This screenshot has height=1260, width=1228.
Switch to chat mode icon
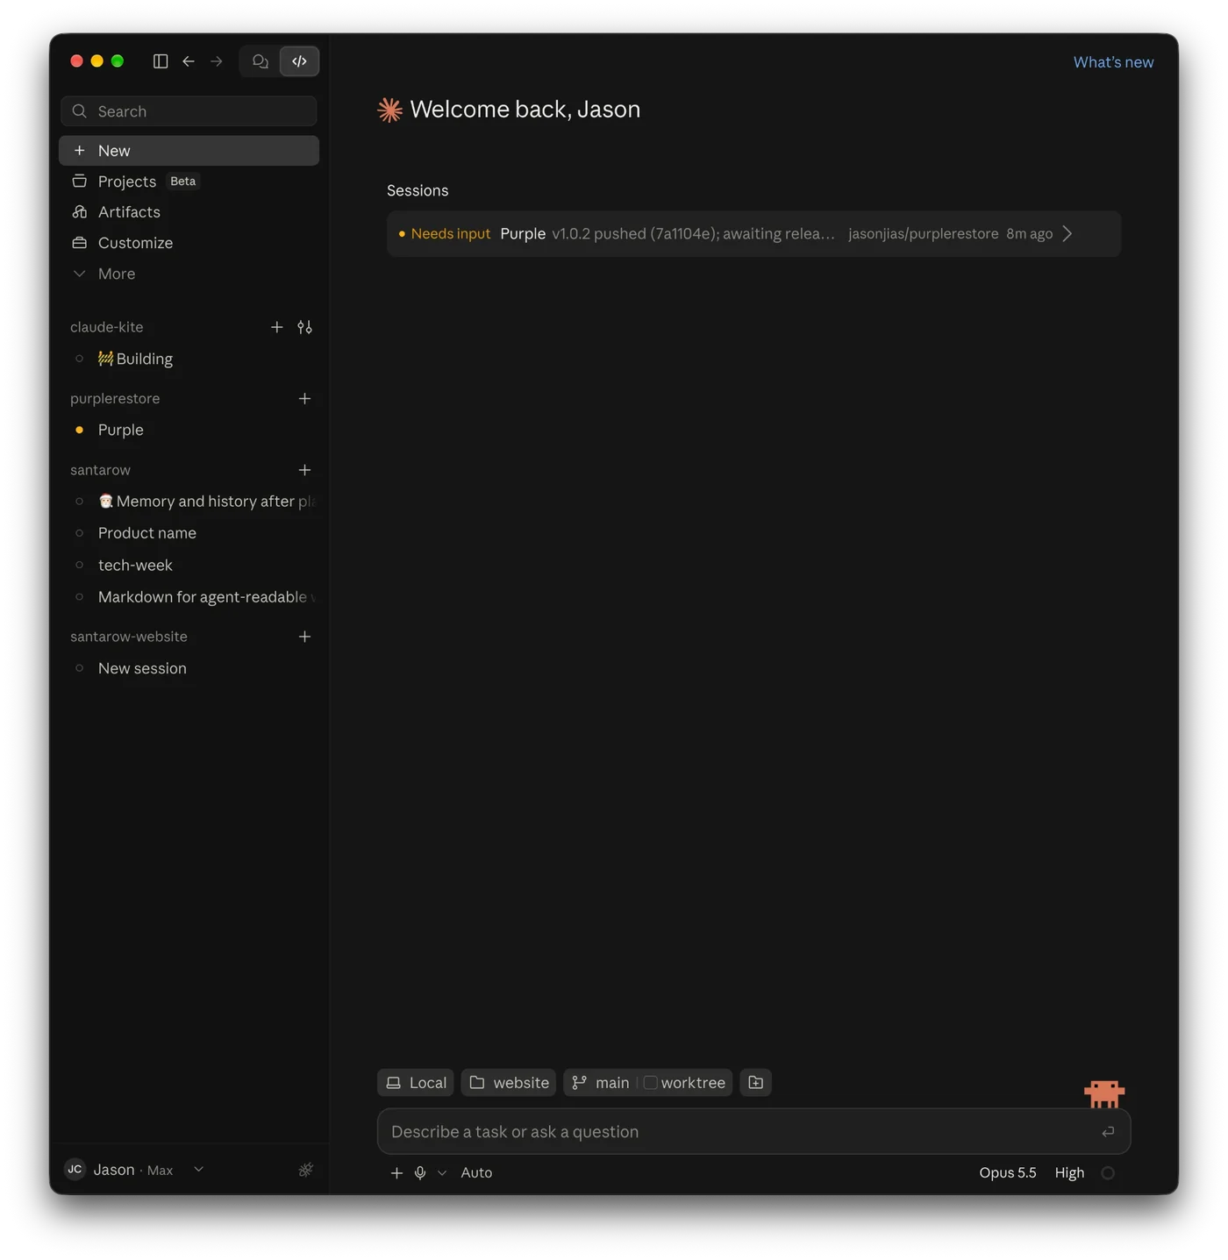pyautogui.click(x=260, y=61)
